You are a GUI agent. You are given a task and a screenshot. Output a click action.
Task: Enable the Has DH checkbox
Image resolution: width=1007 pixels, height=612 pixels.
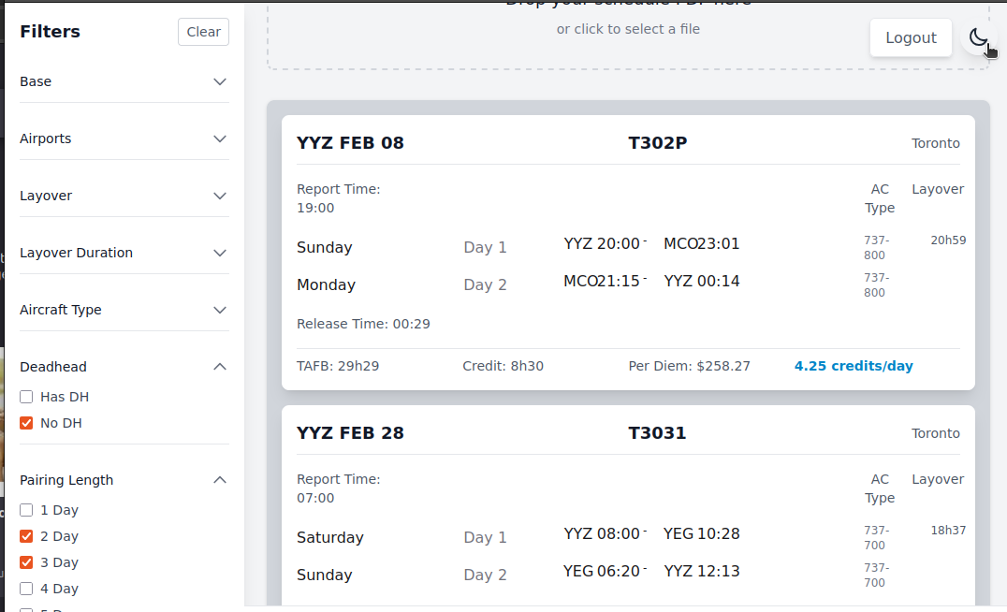tap(26, 397)
